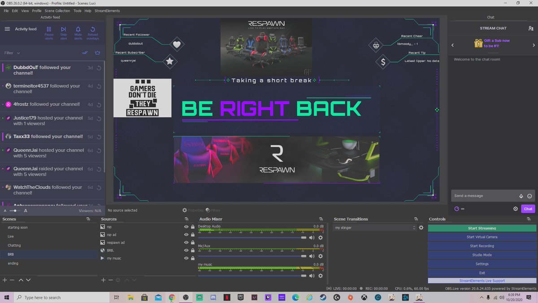Open the Stream Chat users list icon

click(x=531, y=28)
